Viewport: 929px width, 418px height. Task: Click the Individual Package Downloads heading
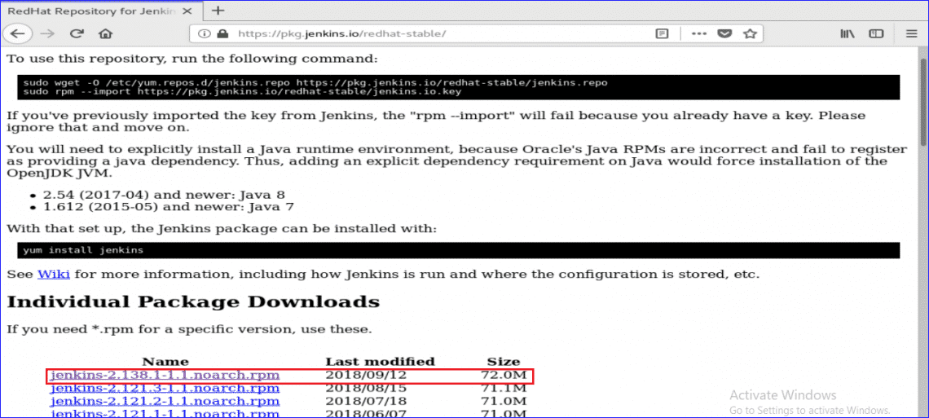coord(193,302)
